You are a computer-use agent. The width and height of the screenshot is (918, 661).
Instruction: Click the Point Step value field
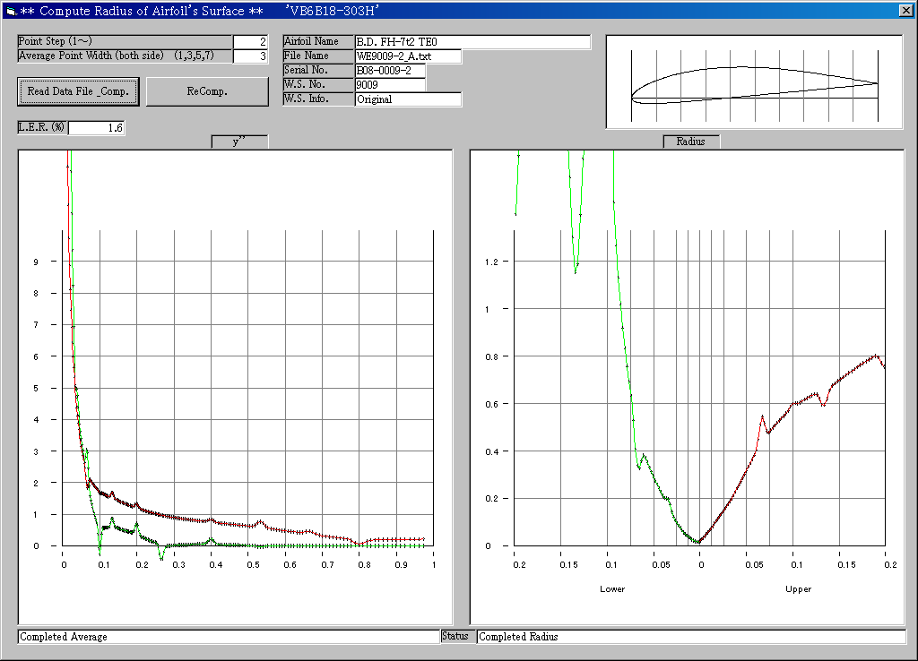point(250,42)
